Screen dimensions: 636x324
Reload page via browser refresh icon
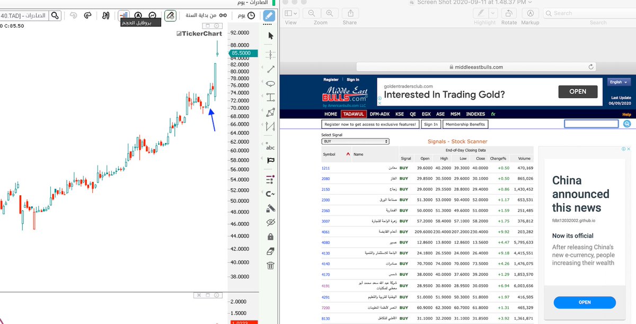pyautogui.click(x=591, y=67)
